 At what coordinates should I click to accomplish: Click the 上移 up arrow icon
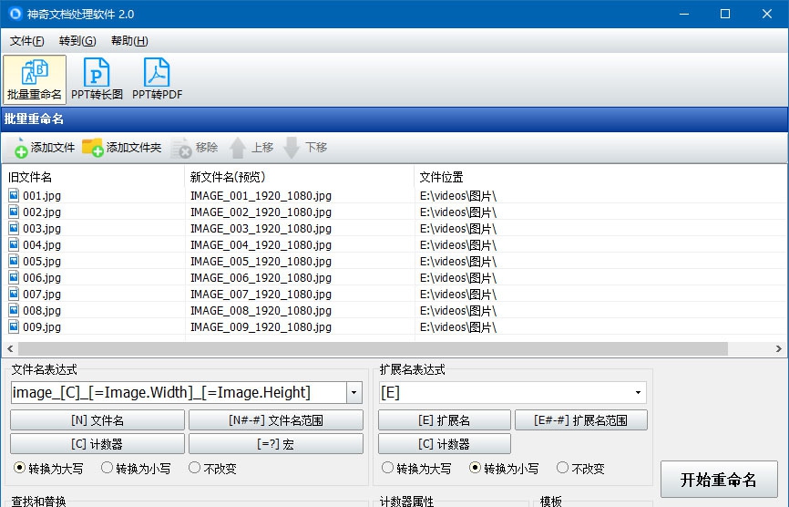point(238,148)
